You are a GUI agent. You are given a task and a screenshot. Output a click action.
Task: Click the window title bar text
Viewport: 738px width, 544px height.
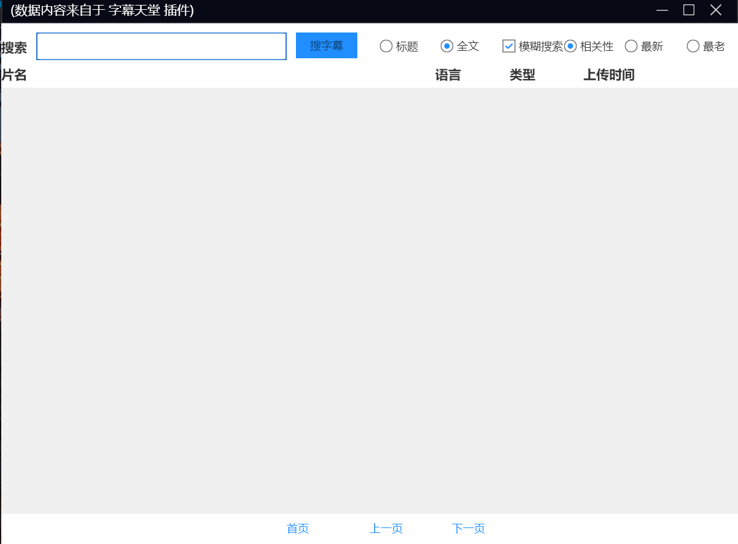(100, 10)
